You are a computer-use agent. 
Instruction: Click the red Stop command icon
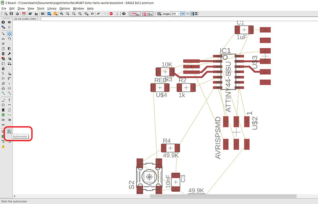[x=111, y=14]
